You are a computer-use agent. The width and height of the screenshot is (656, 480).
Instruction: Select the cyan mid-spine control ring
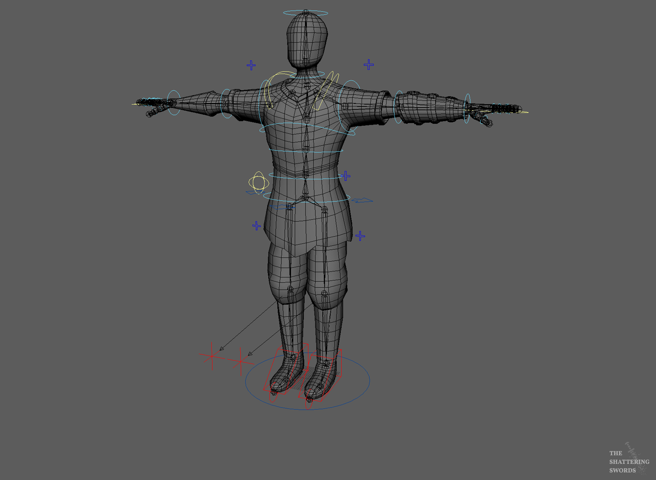(x=306, y=150)
